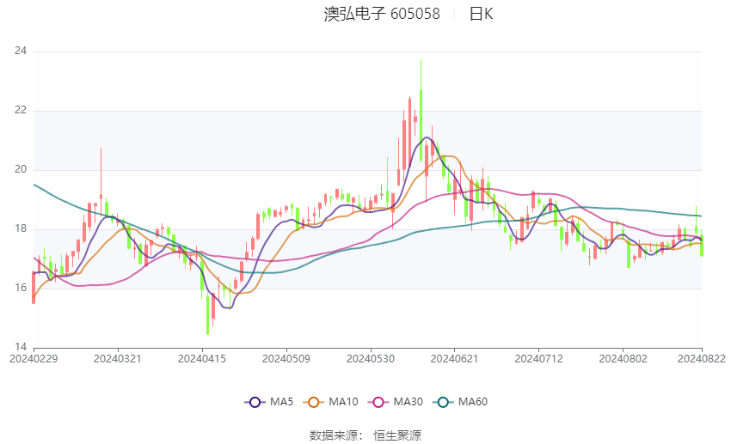The image size is (731, 444).
Task: Click the y-axis value 14
Action: pyautogui.click(x=21, y=347)
